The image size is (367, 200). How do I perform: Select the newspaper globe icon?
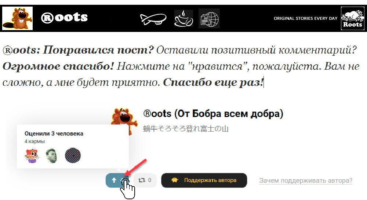(x=209, y=18)
